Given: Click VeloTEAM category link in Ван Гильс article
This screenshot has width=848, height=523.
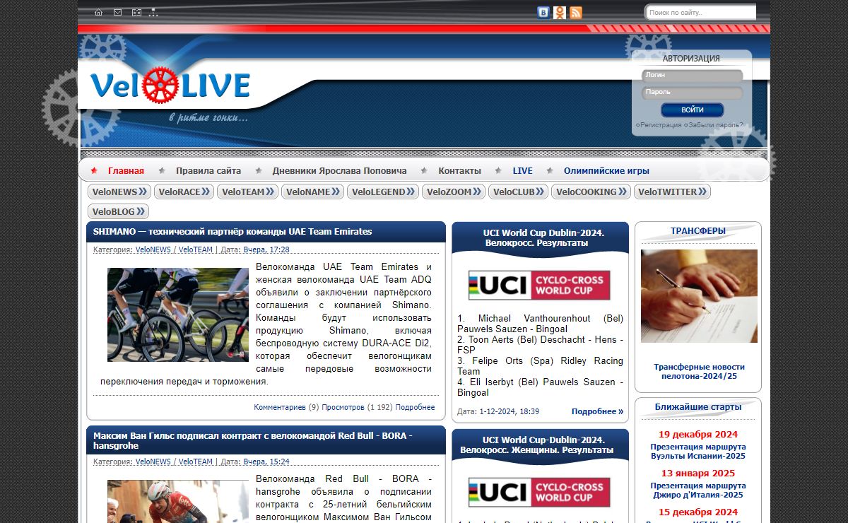Looking at the screenshot, I should pyautogui.click(x=196, y=462).
